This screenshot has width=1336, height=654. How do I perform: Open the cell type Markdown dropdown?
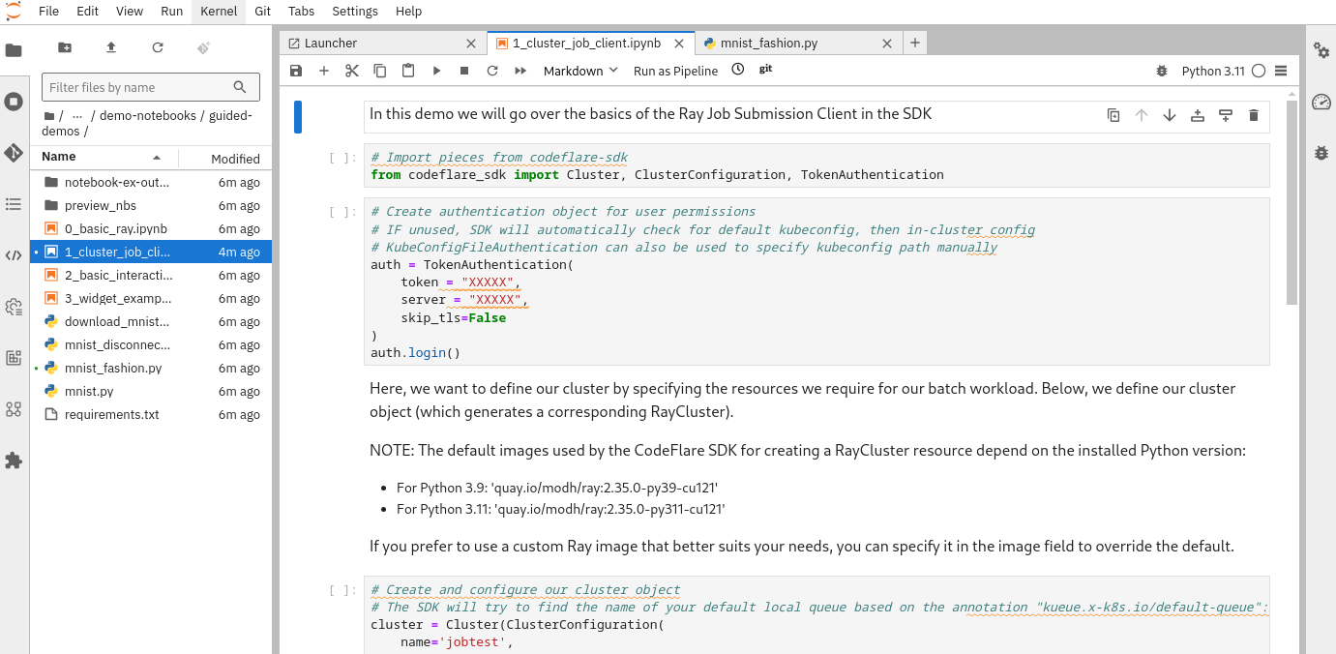click(579, 71)
